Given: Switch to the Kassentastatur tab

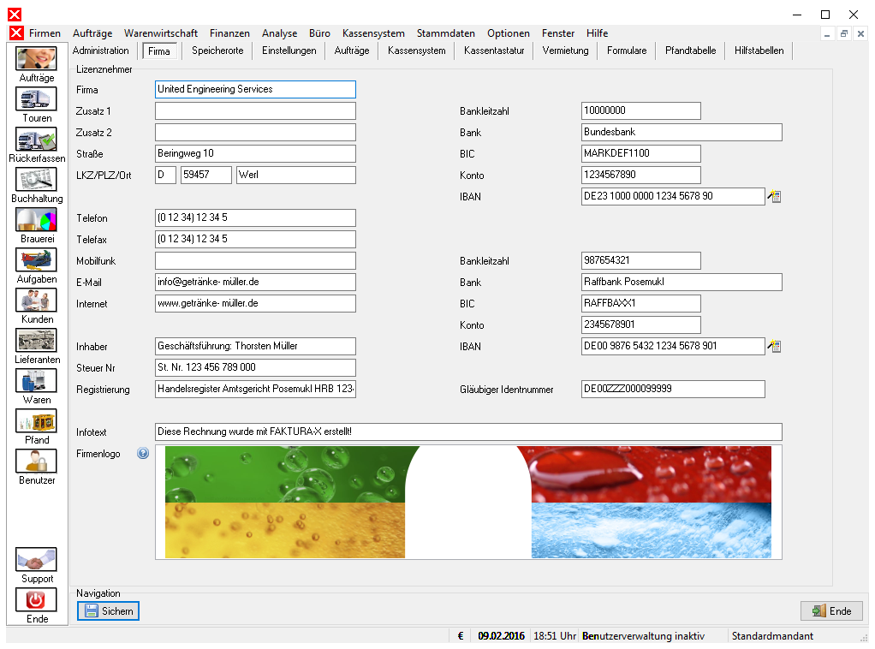Looking at the screenshot, I should [x=494, y=51].
